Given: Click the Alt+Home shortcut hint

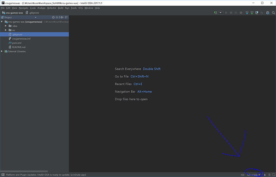Looking at the screenshot, I should pyautogui.click(x=145, y=91).
